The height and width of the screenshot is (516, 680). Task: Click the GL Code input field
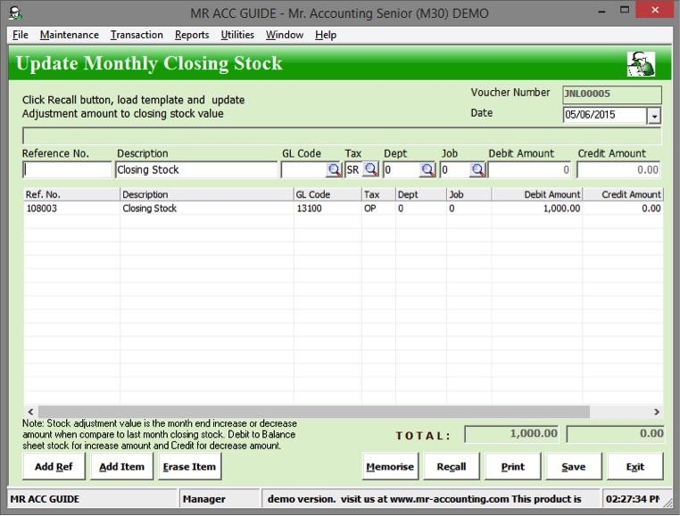(x=303, y=170)
